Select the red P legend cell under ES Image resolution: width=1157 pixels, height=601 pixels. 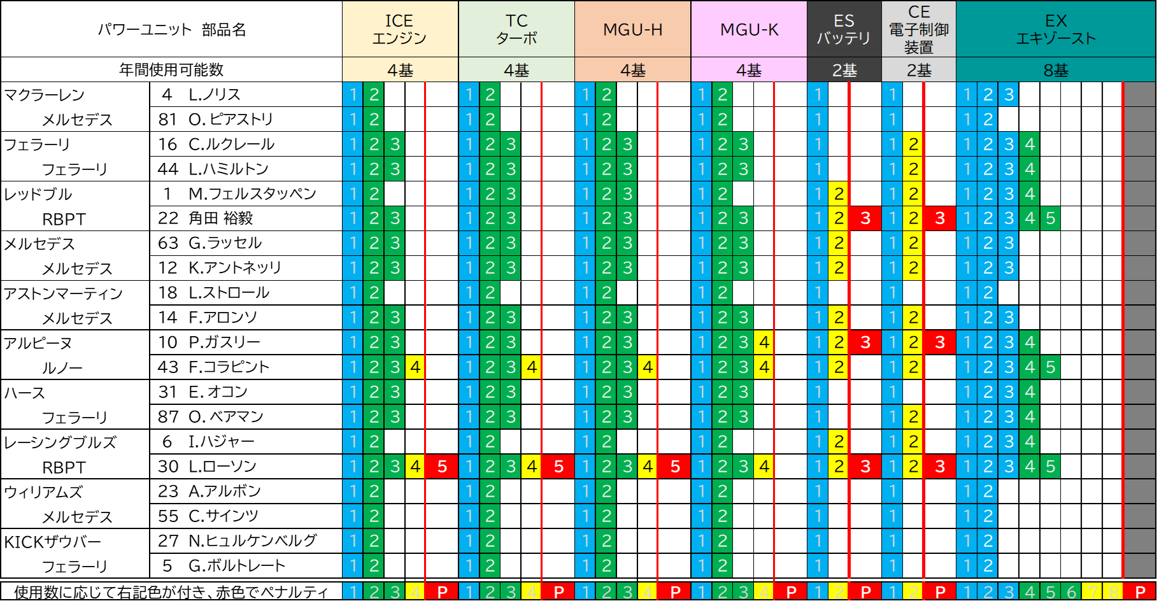865,591
